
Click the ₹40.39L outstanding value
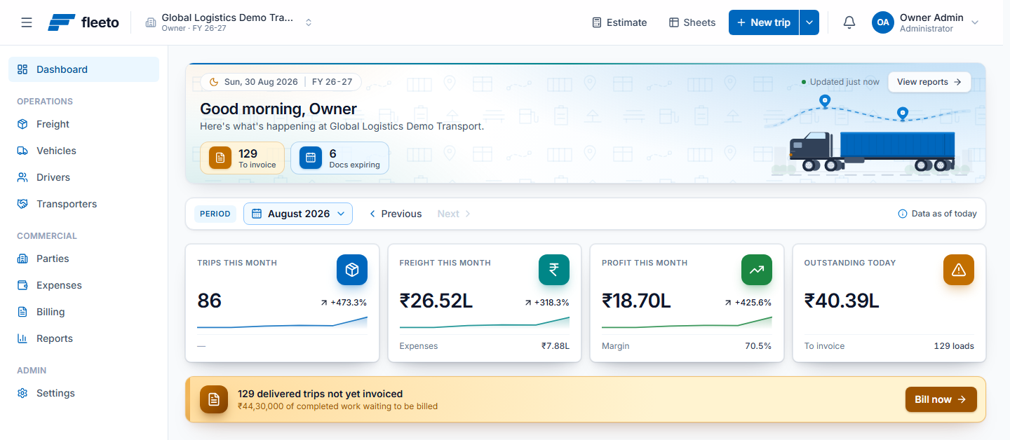[842, 301]
